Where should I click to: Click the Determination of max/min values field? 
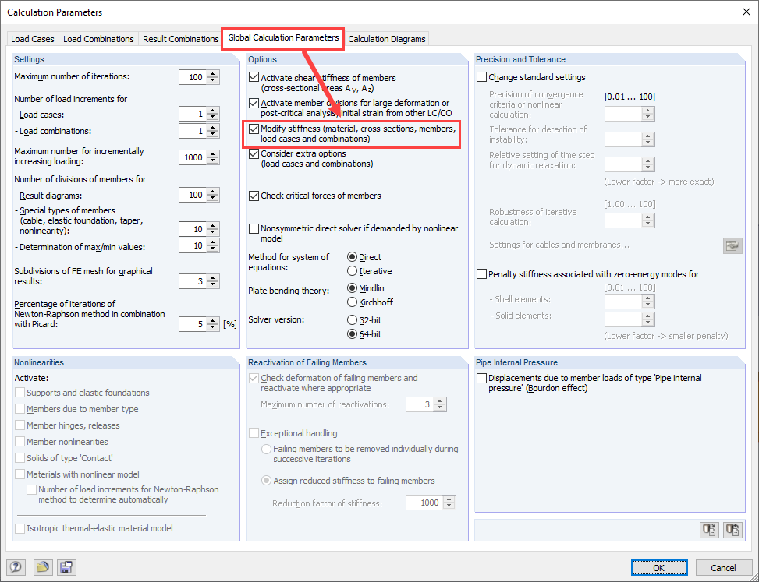pos(193,245)
